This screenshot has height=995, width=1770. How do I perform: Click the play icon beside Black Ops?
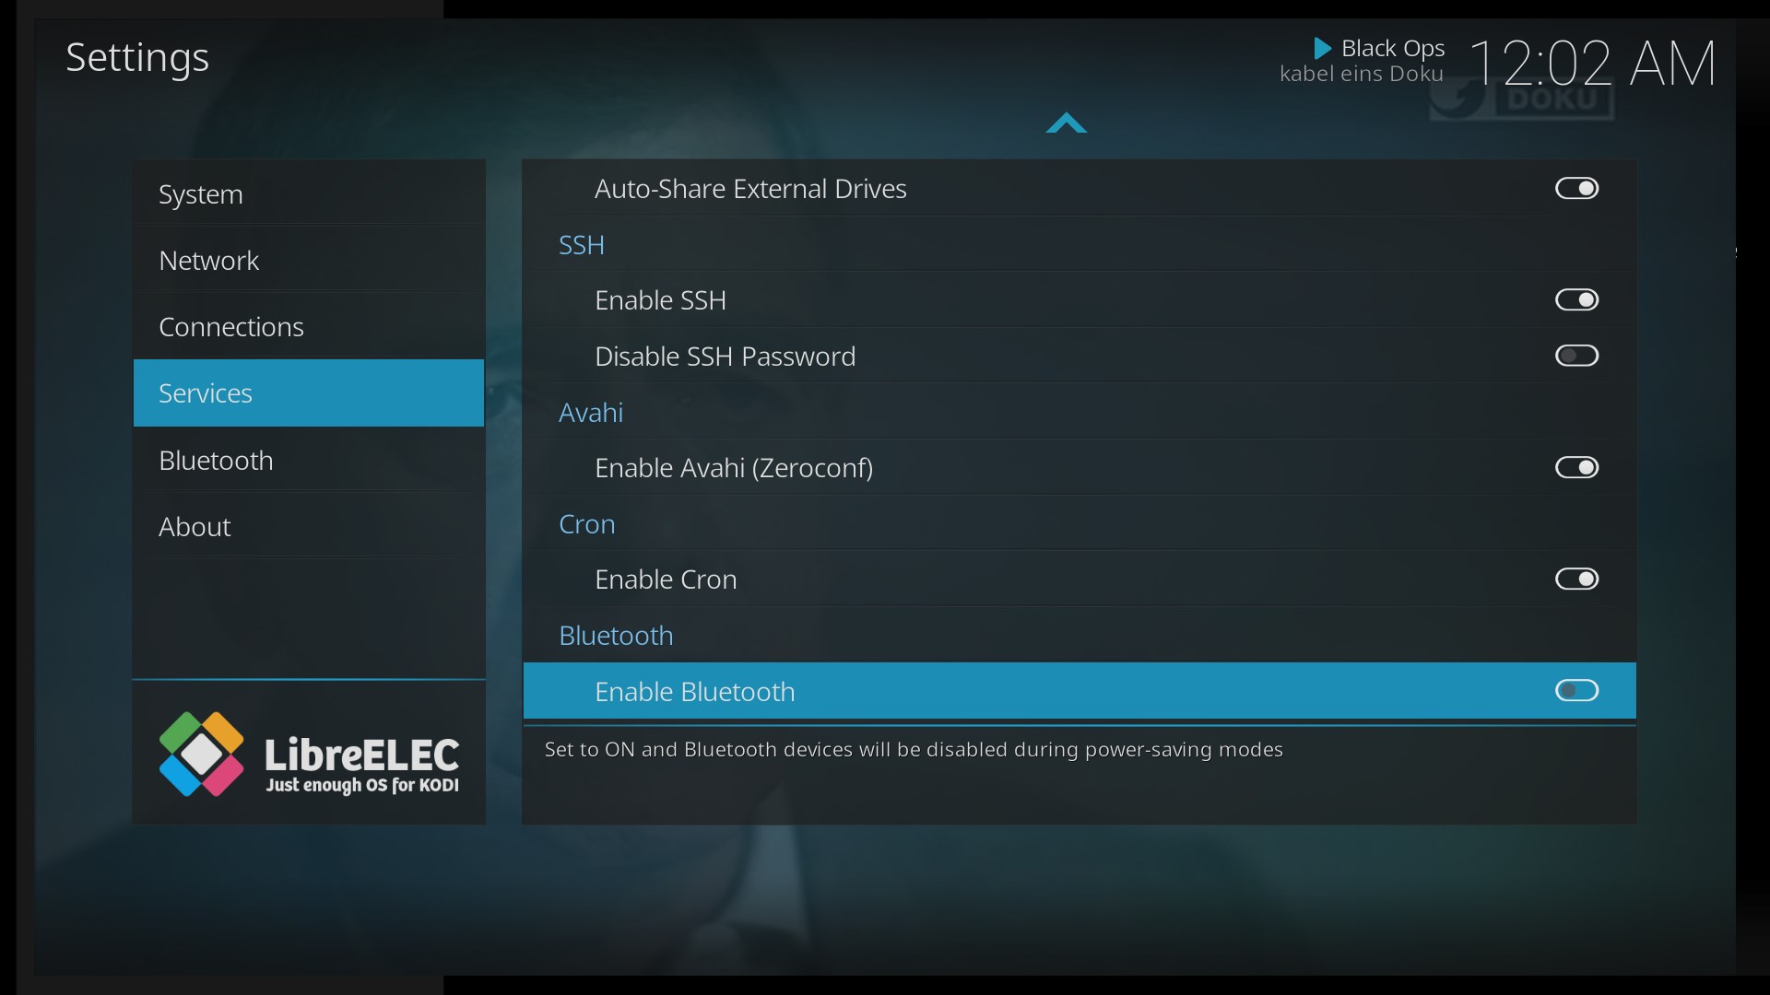click(1322, 48)
